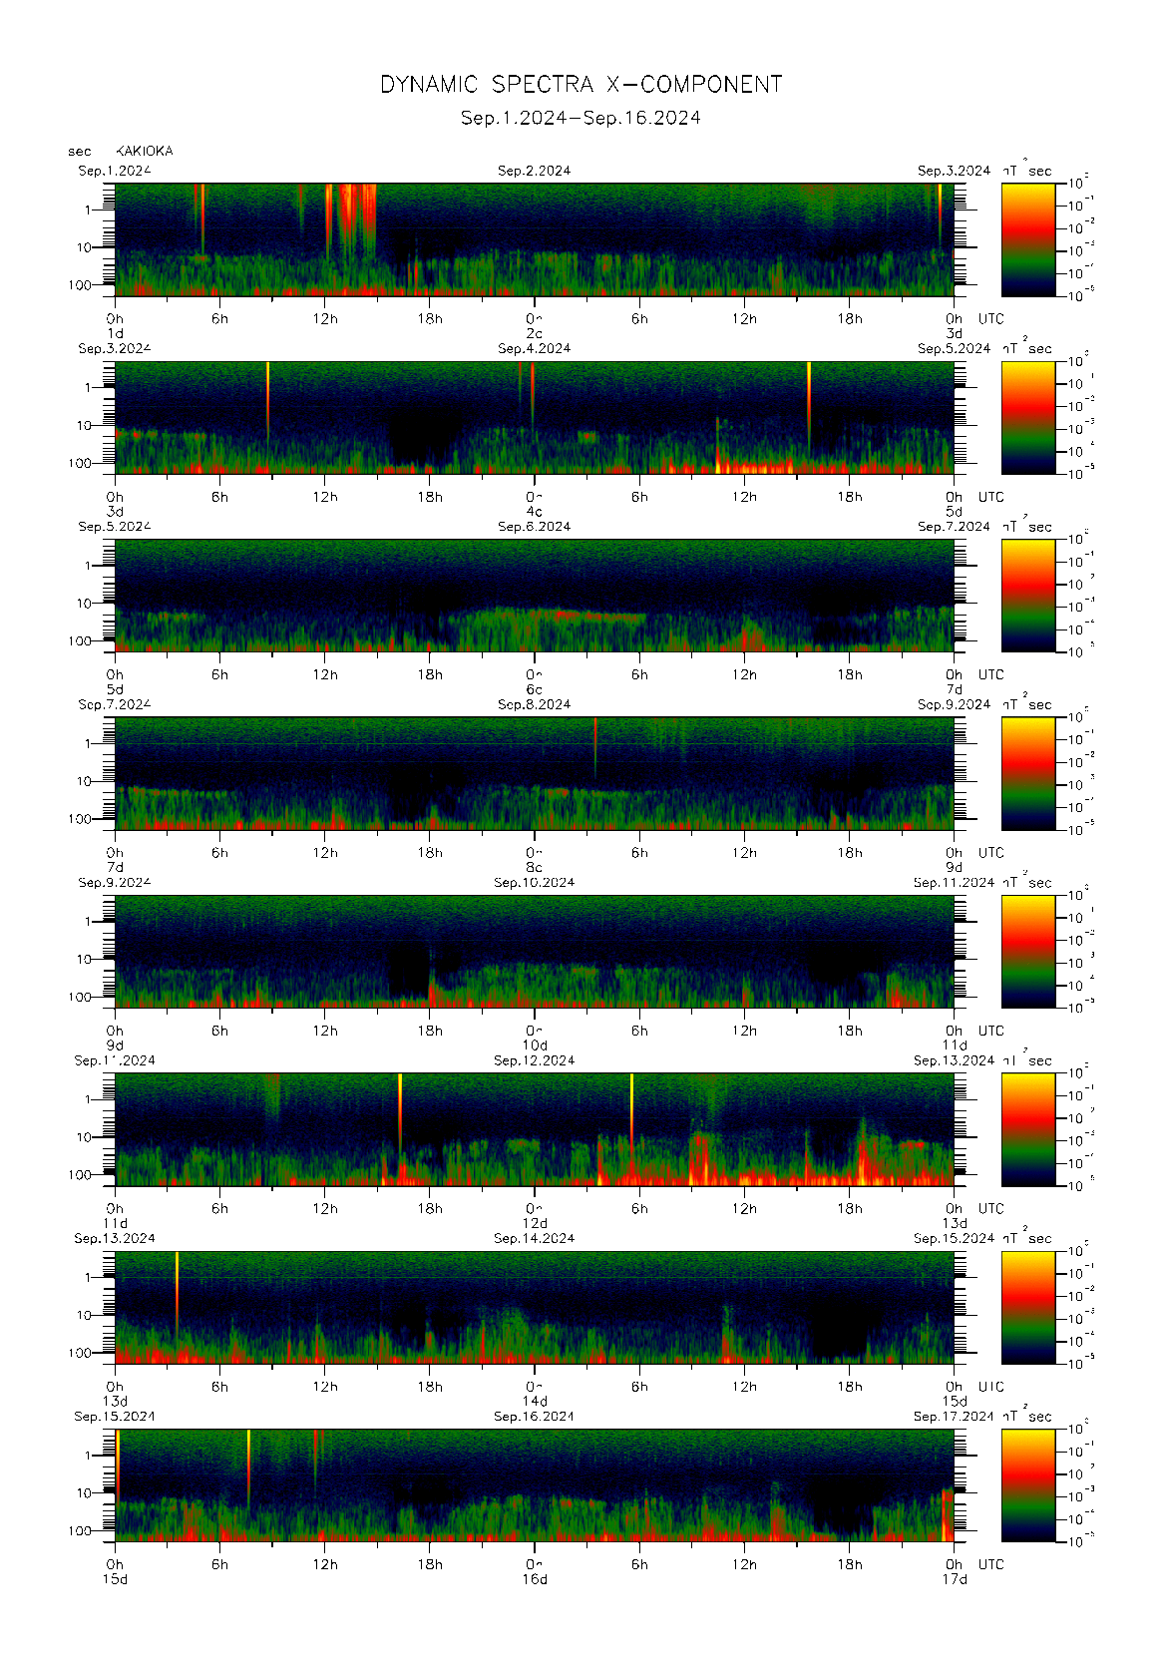Click the colorbar beside the top spectrogram
Screen dimensions: 1162x1675
click(x=1027, y=239)
